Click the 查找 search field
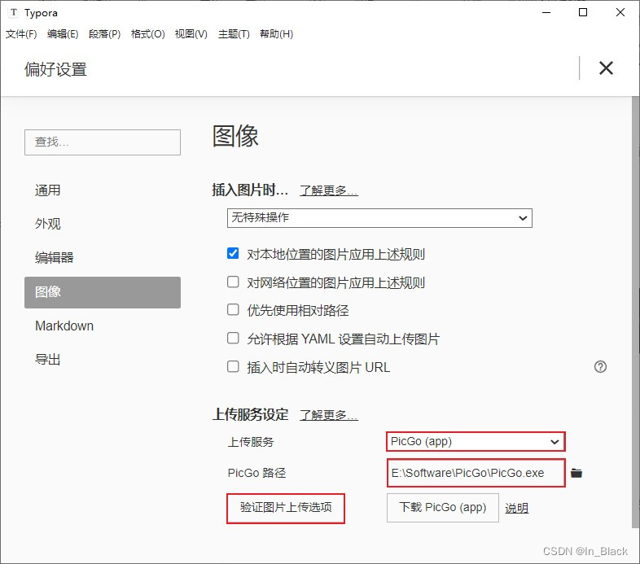The image size is (640, 564). point(103,142)
